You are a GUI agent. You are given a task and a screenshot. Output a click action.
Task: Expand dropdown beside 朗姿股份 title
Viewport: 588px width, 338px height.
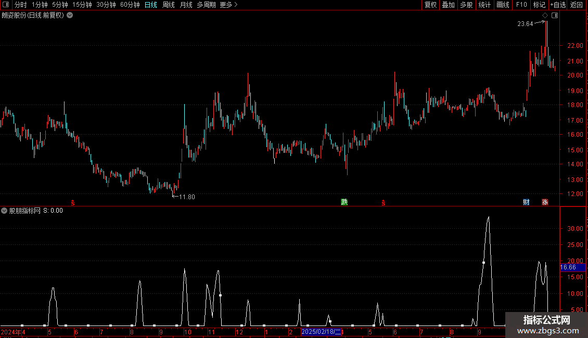click(x=70, y=15)
